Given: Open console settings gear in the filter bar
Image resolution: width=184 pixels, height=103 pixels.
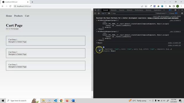Looking at the screenshot, I should coord(182,13).
